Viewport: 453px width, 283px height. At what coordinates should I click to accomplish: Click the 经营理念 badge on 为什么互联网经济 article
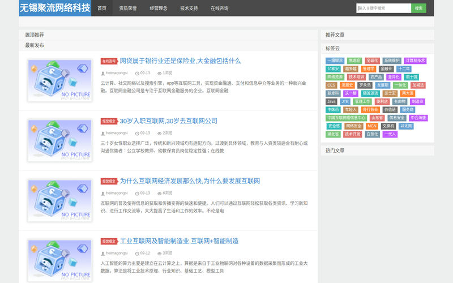tap(109, 181)
